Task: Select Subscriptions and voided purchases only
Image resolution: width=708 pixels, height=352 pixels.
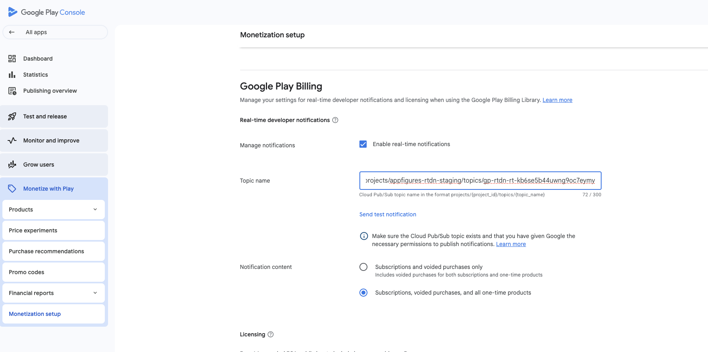Action: 363,267
